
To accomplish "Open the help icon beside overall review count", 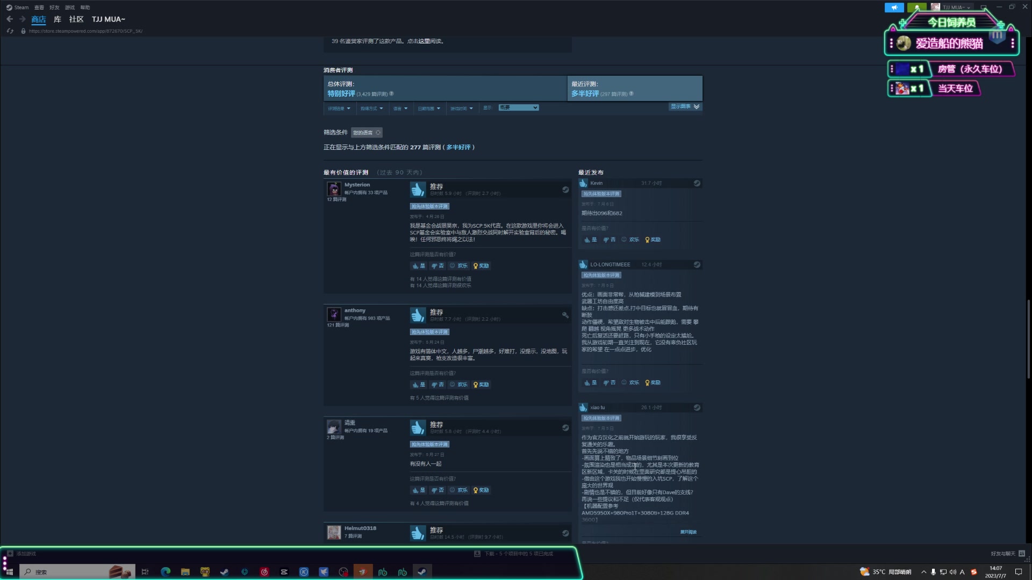I will click(x=391, y=94).
